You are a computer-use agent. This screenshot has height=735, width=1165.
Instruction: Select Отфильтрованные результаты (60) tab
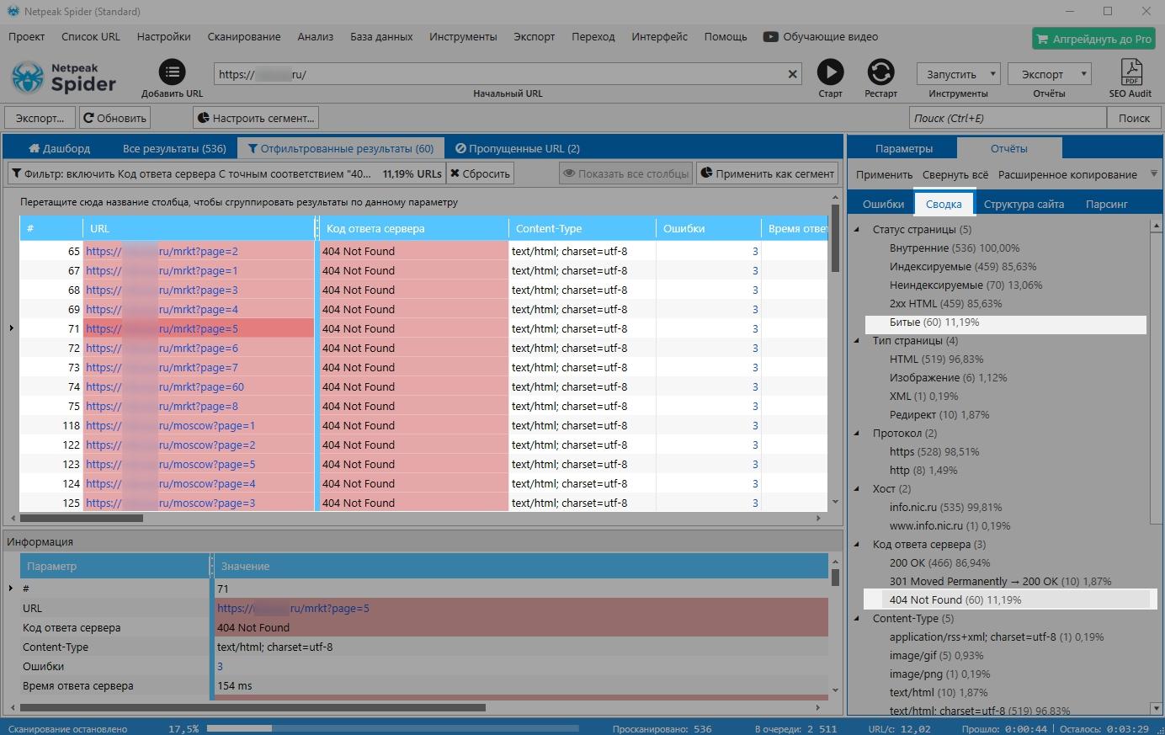click(x=341, y=148)
